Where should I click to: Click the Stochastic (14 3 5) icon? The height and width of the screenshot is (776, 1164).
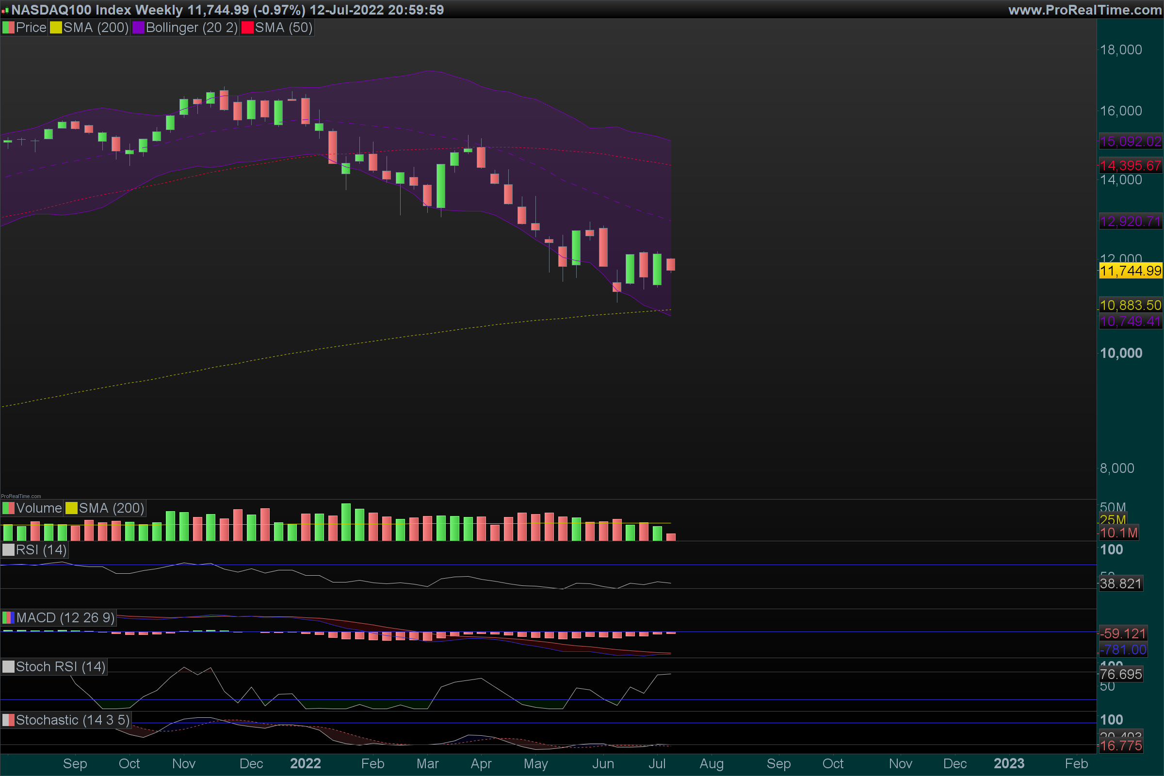(8, 720)
